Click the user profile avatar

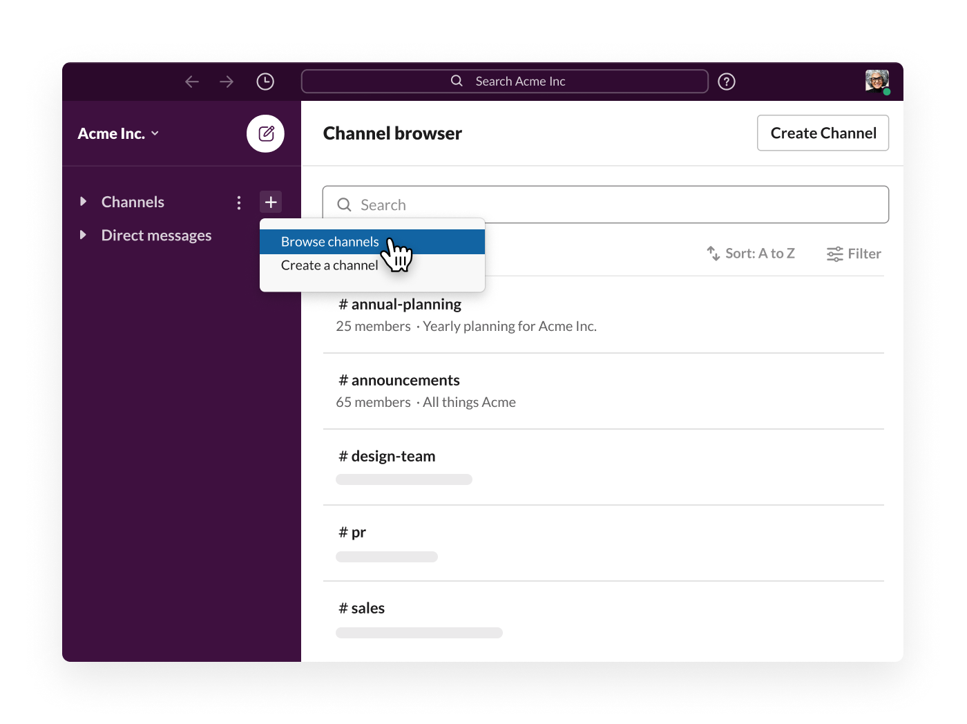click(876, 81)
